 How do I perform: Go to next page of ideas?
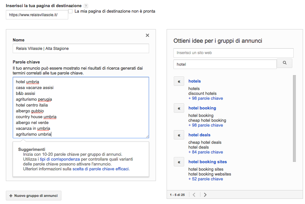(x=205, y=195)
